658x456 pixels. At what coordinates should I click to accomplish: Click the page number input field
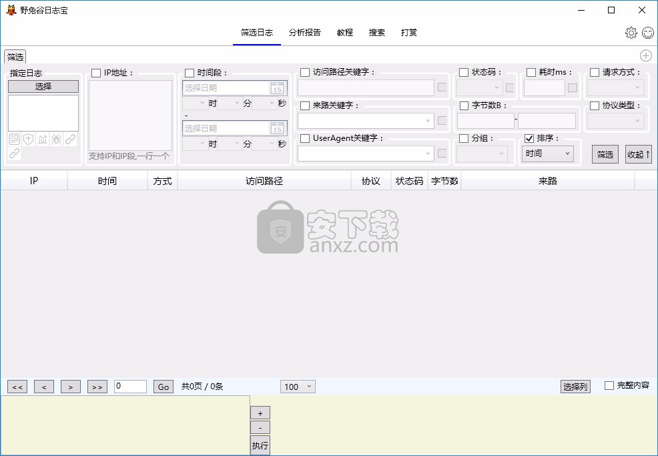(131, 387)
